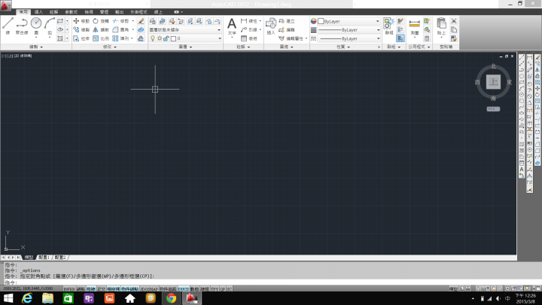Expand the Annotation (註解) panel
This screenshot has width=542, height=305.
click(243, 47)
